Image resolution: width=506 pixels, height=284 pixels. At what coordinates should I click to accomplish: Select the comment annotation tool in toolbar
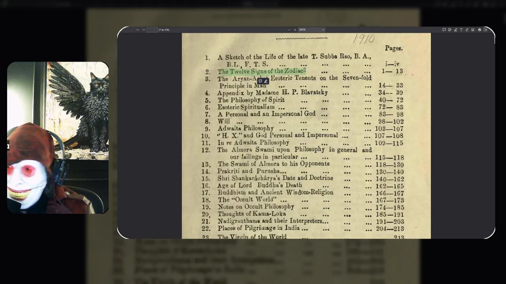[x=444, y=30]
